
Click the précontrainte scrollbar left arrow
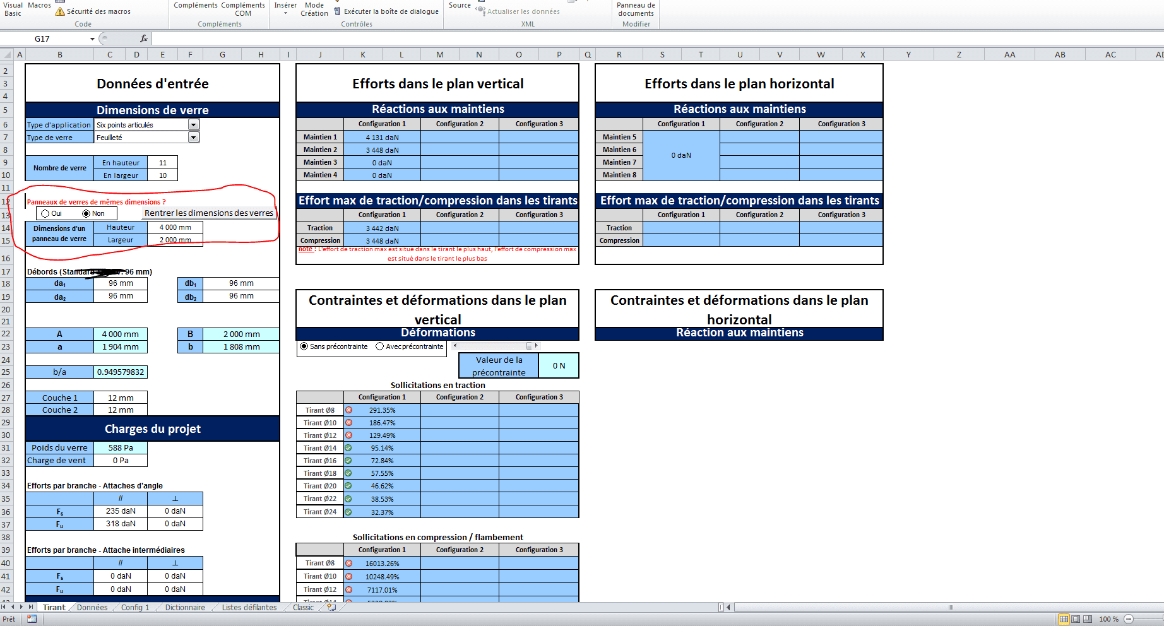(x=455, y=346)
